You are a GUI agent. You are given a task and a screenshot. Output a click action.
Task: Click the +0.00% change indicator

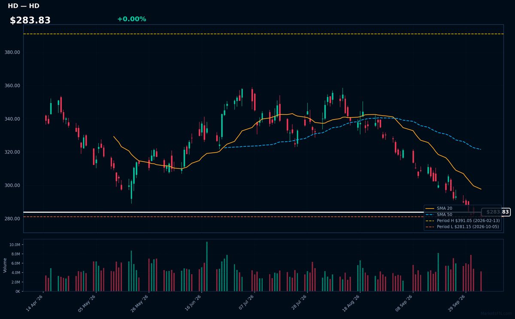[x=131, y=19]
